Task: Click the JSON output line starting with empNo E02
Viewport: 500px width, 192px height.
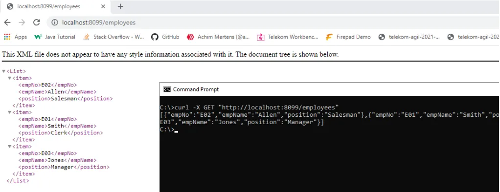Action: click(330, 115)
